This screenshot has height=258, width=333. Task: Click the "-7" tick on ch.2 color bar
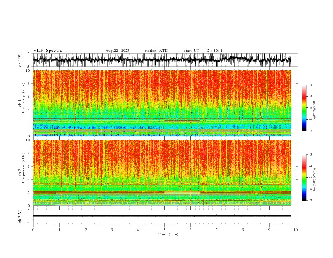point(310,201)
